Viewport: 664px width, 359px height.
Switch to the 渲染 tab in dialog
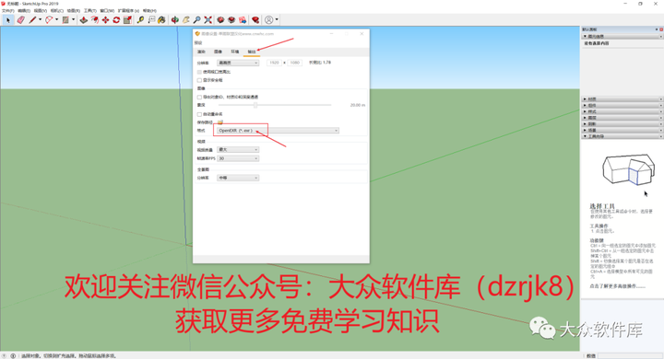point(201,52)
